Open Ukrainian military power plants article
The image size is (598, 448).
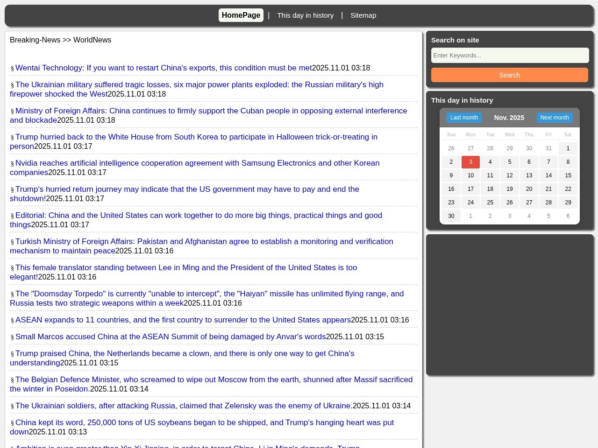click(199, 85)
